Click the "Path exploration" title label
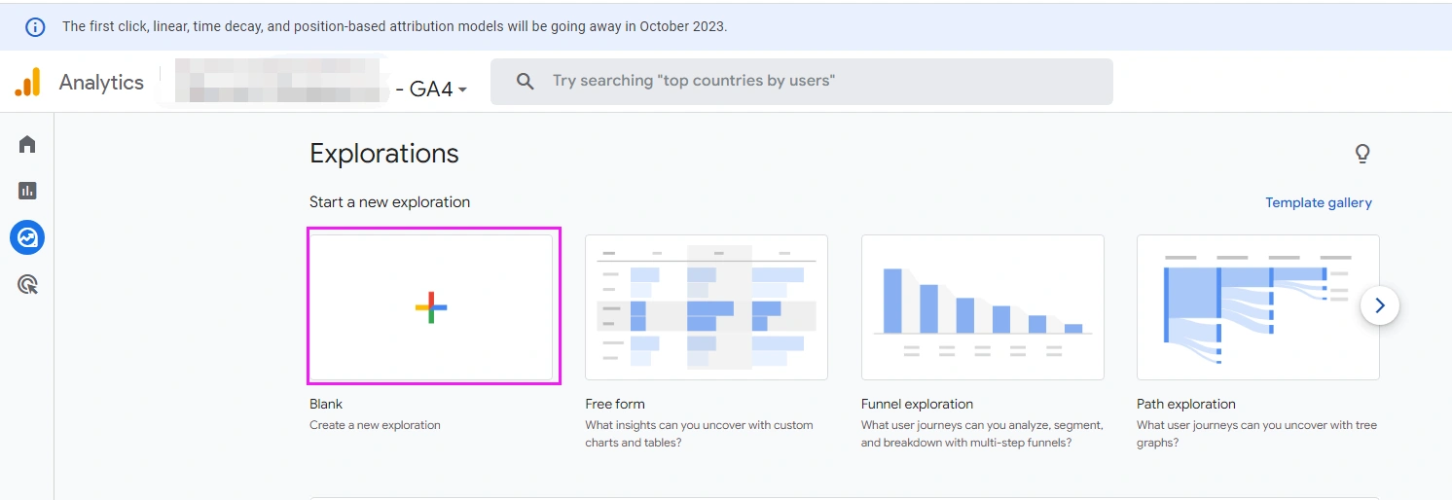Viewport: 1452px width, 500px height. pos(1185,404)
